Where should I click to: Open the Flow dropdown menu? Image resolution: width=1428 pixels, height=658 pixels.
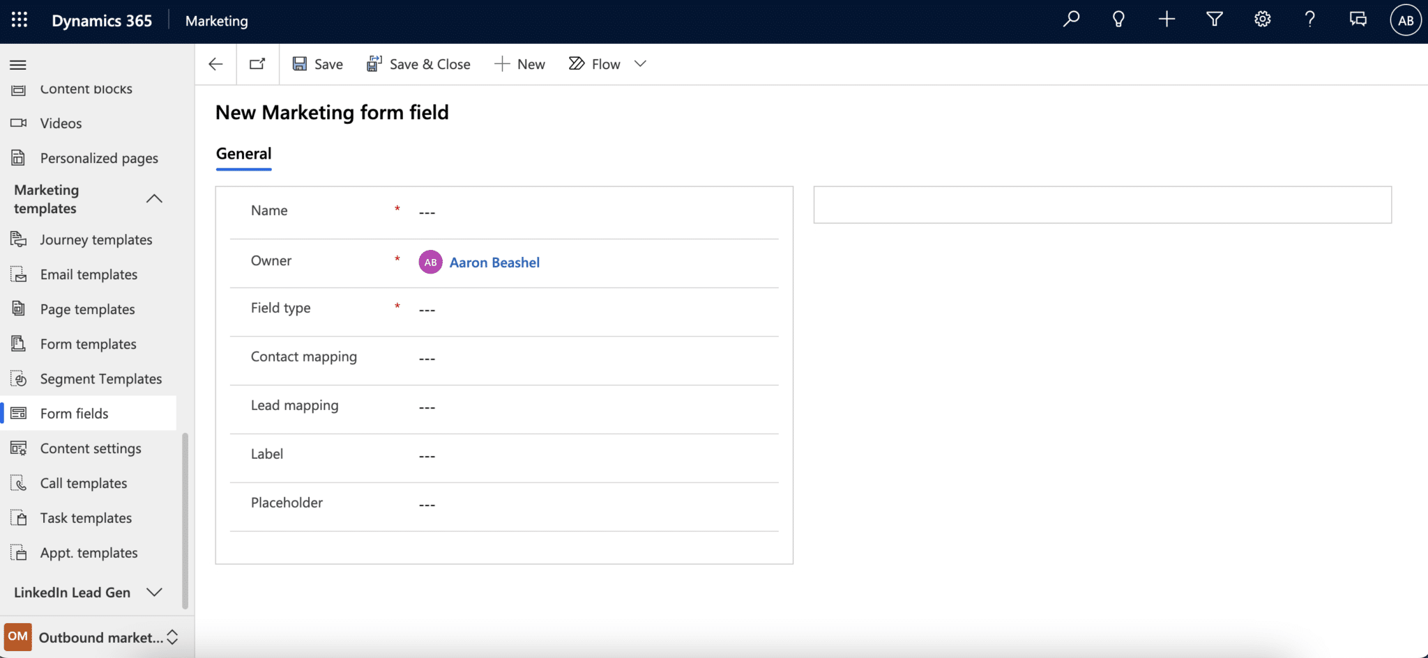pyautogui.click(x=641, y=63)
